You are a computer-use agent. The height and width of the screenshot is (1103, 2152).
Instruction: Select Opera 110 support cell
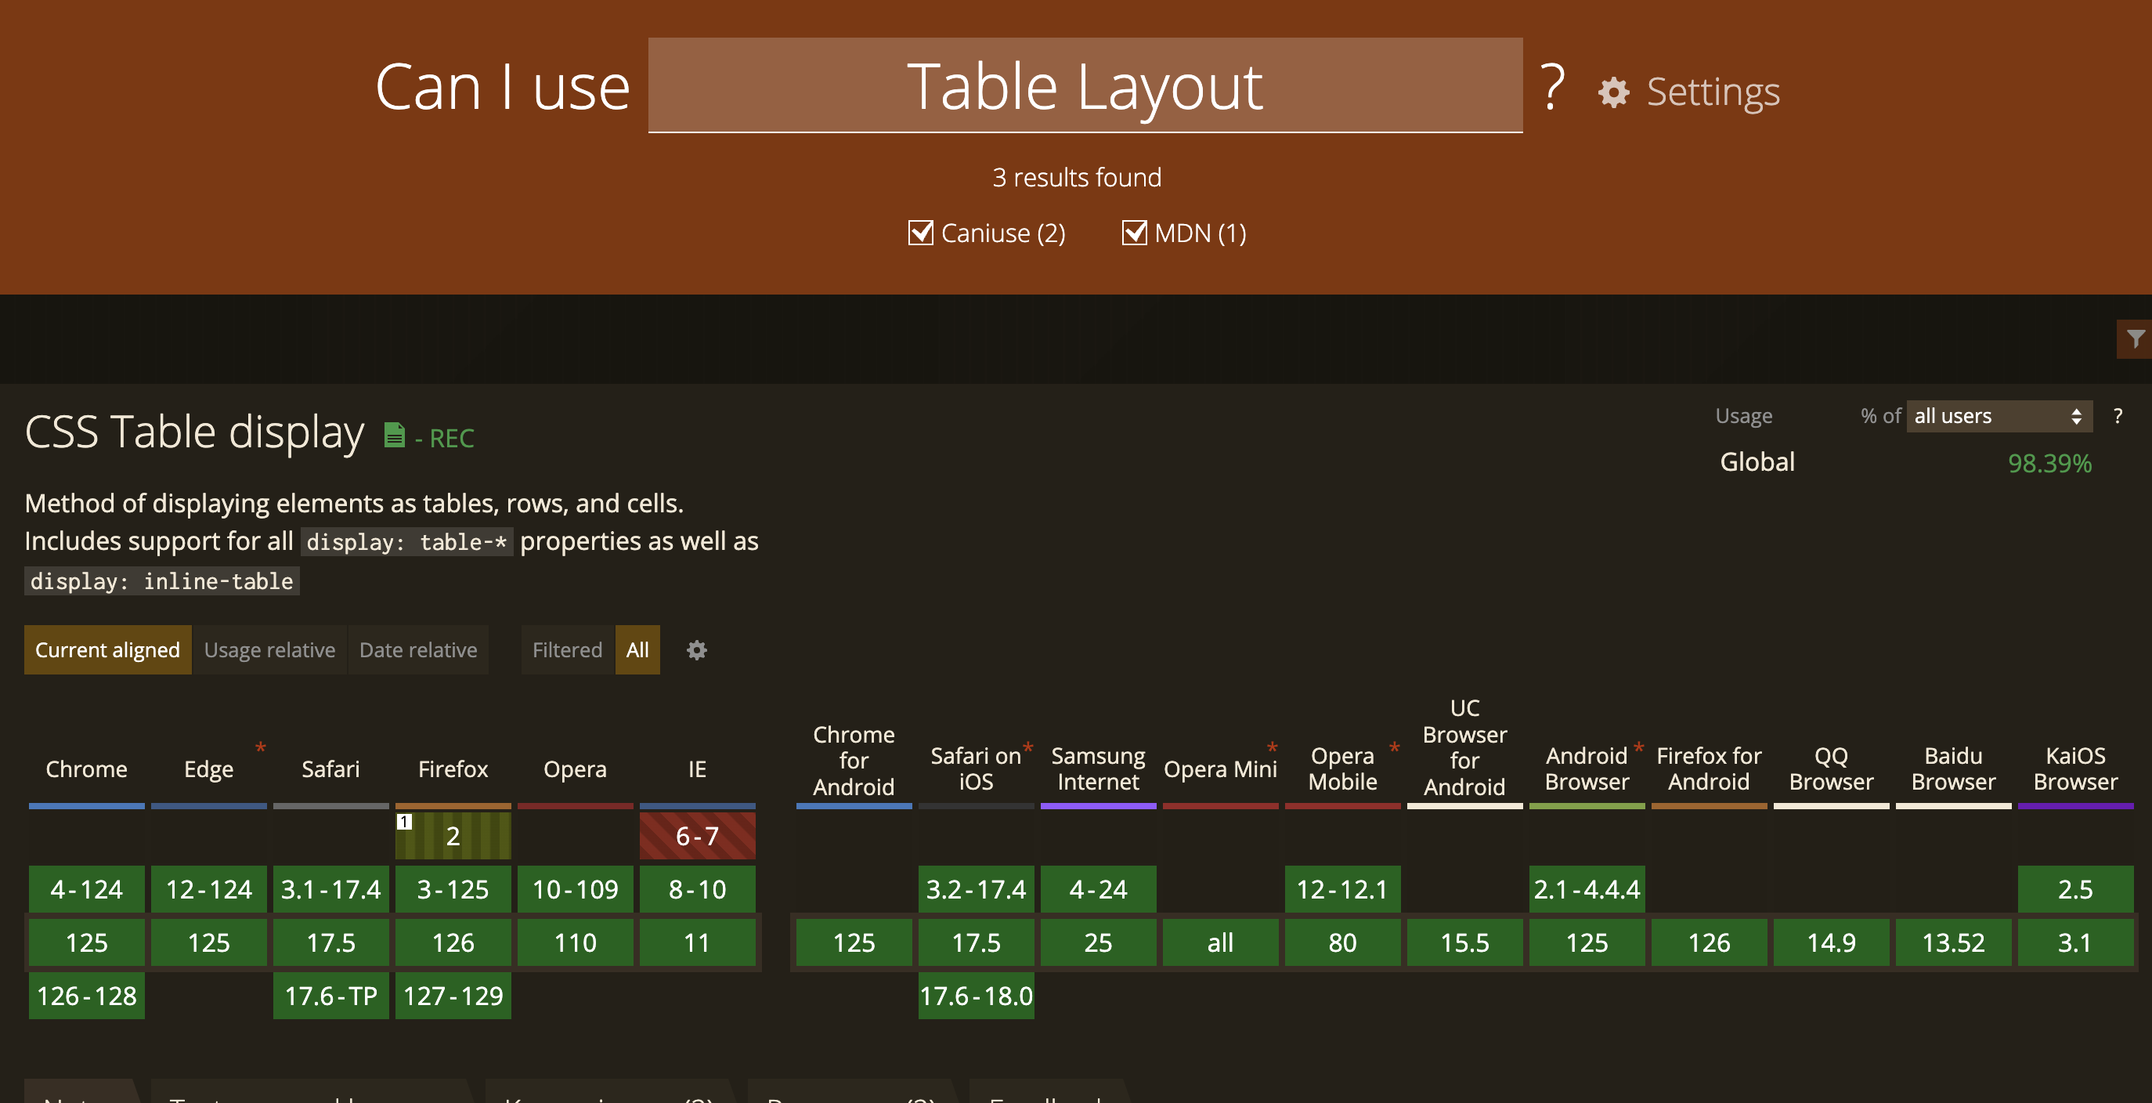[x=576, y=942]
